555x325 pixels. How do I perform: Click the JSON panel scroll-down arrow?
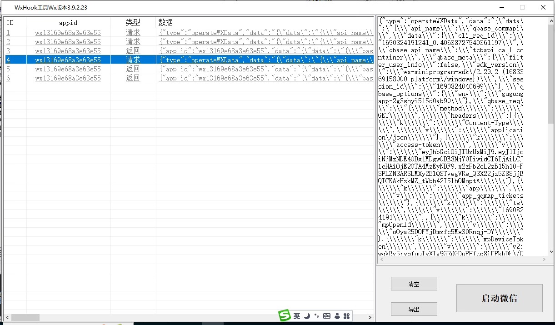(x=551, y=252)
